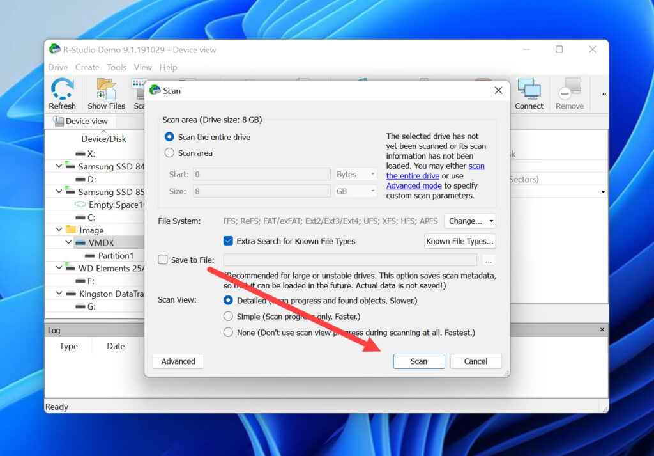Image resolution: width=654 pixels, height=456 pixels.
Task: Open the Drive menu
Action: (x=57, y=67)
